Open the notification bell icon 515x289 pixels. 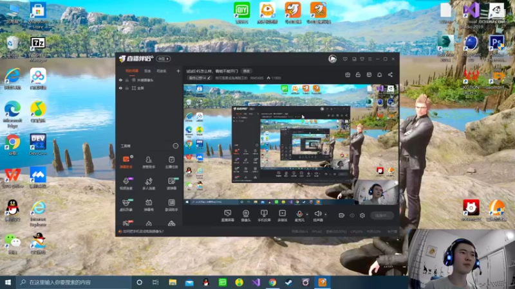379,74
